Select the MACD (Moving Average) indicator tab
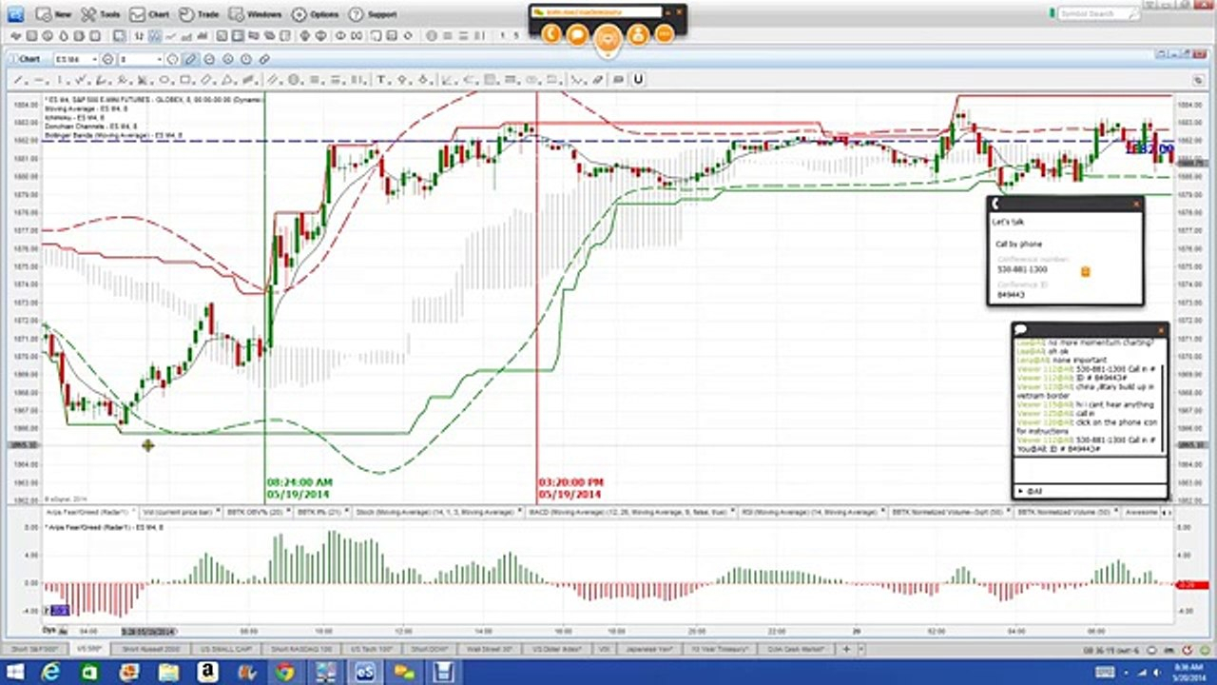Viewport: 1217px width, 685px height. 629,512
